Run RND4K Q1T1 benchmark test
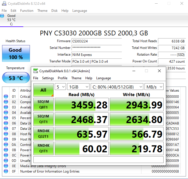The image size is (188, 179). (x=43, y=148)
